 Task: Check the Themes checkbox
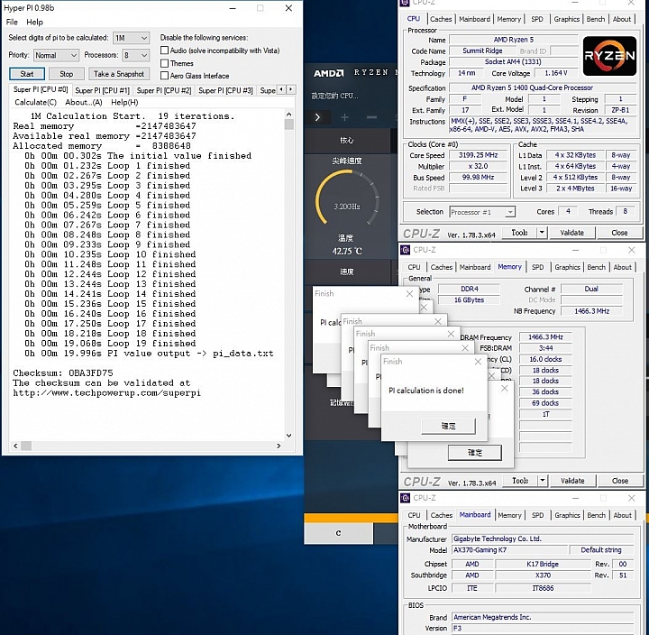pyautogui.click(x=164, y=63)
